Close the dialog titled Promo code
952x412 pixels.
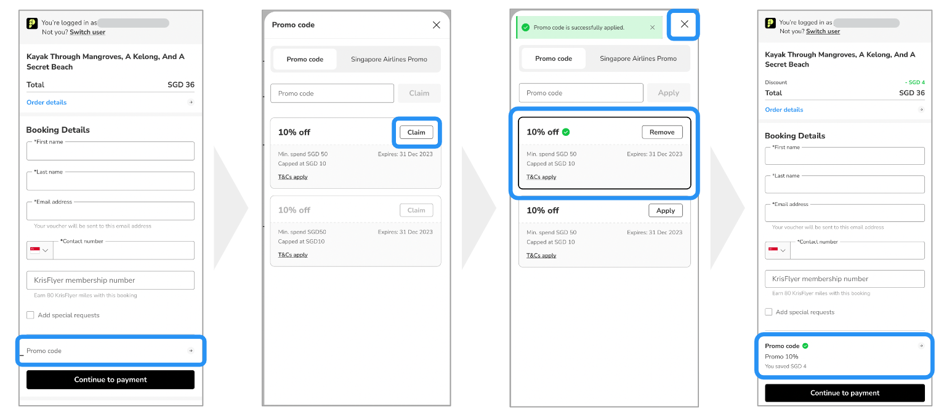(436, 25)
